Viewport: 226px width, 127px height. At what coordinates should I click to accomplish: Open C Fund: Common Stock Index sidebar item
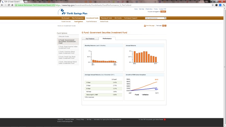[x=68, y=52]
